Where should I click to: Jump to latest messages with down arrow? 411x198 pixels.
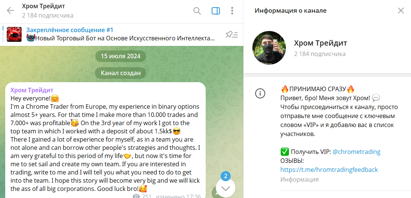pos(225,188)
